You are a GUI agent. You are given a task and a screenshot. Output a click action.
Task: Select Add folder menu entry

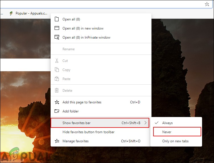(x=101, y=111)
